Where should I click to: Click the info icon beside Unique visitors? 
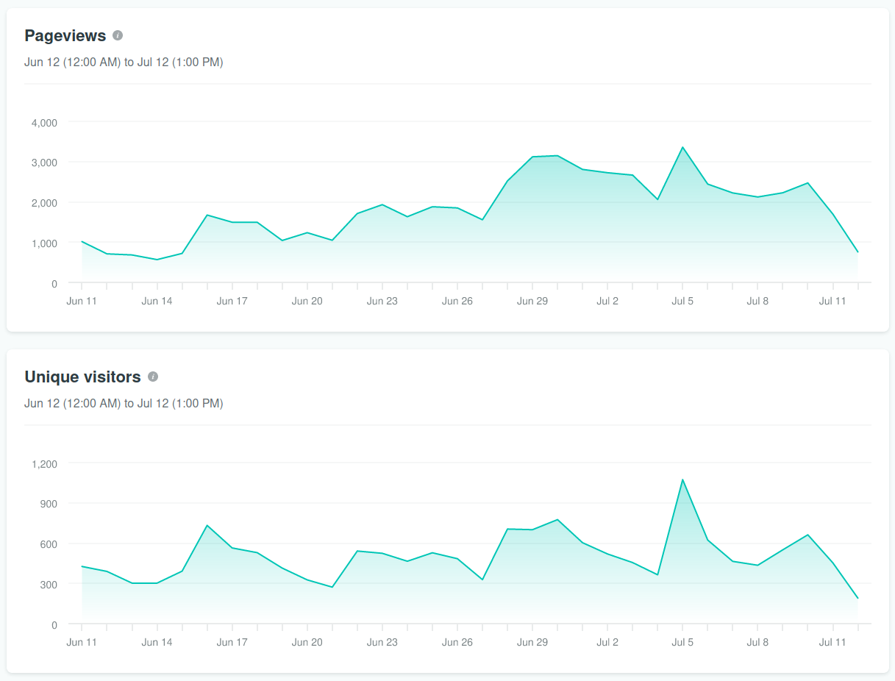coord(153,377)
